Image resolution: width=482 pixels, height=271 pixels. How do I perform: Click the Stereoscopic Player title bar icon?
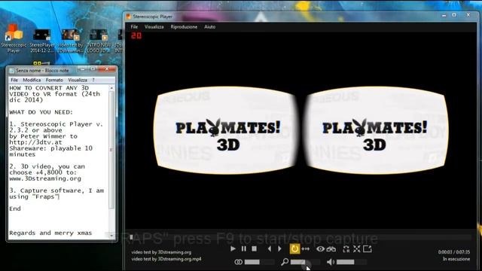[129, 17]
